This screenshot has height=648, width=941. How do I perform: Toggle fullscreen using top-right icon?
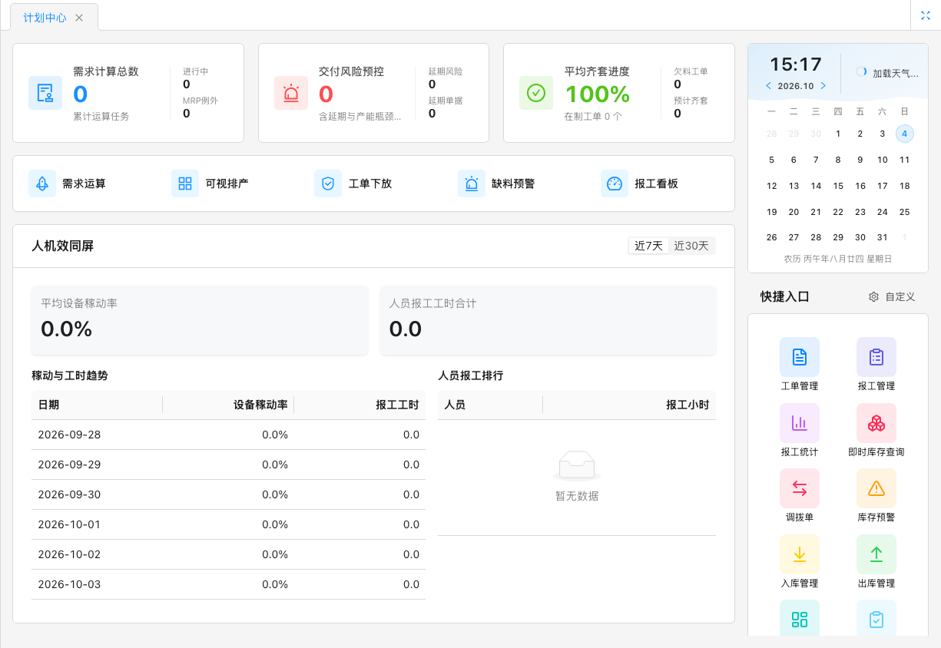coord(926,15)
